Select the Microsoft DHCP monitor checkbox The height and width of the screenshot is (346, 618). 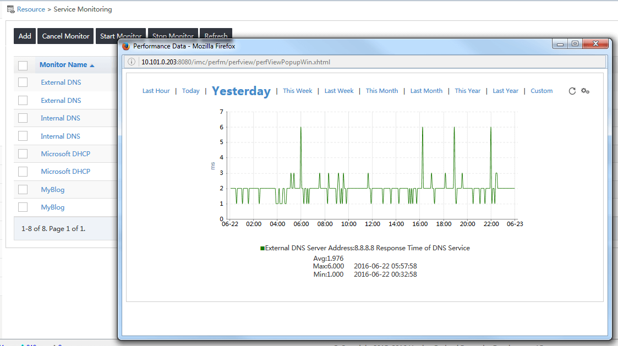[x=23, y=153]
